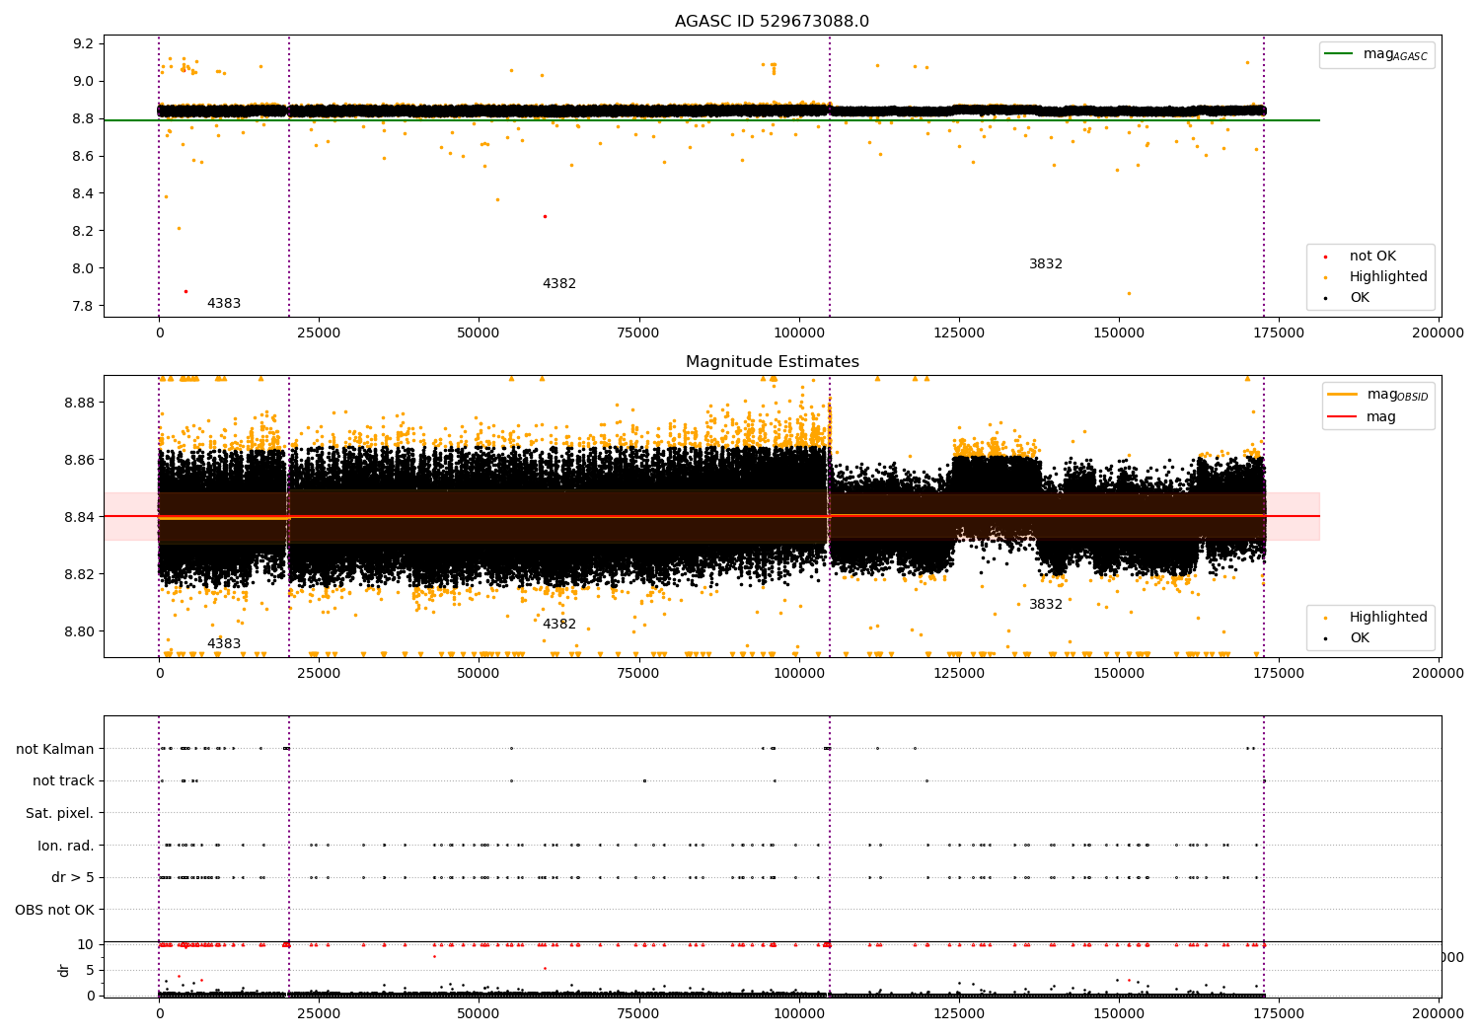The image size is (1480, 1036).
Task: Click the 'OBS not OK' row label
Action: [55, 911]
